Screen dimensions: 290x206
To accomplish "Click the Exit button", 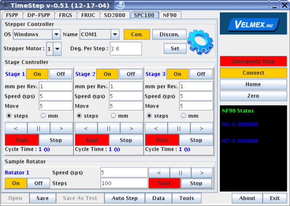I will (x=275, y=198).
